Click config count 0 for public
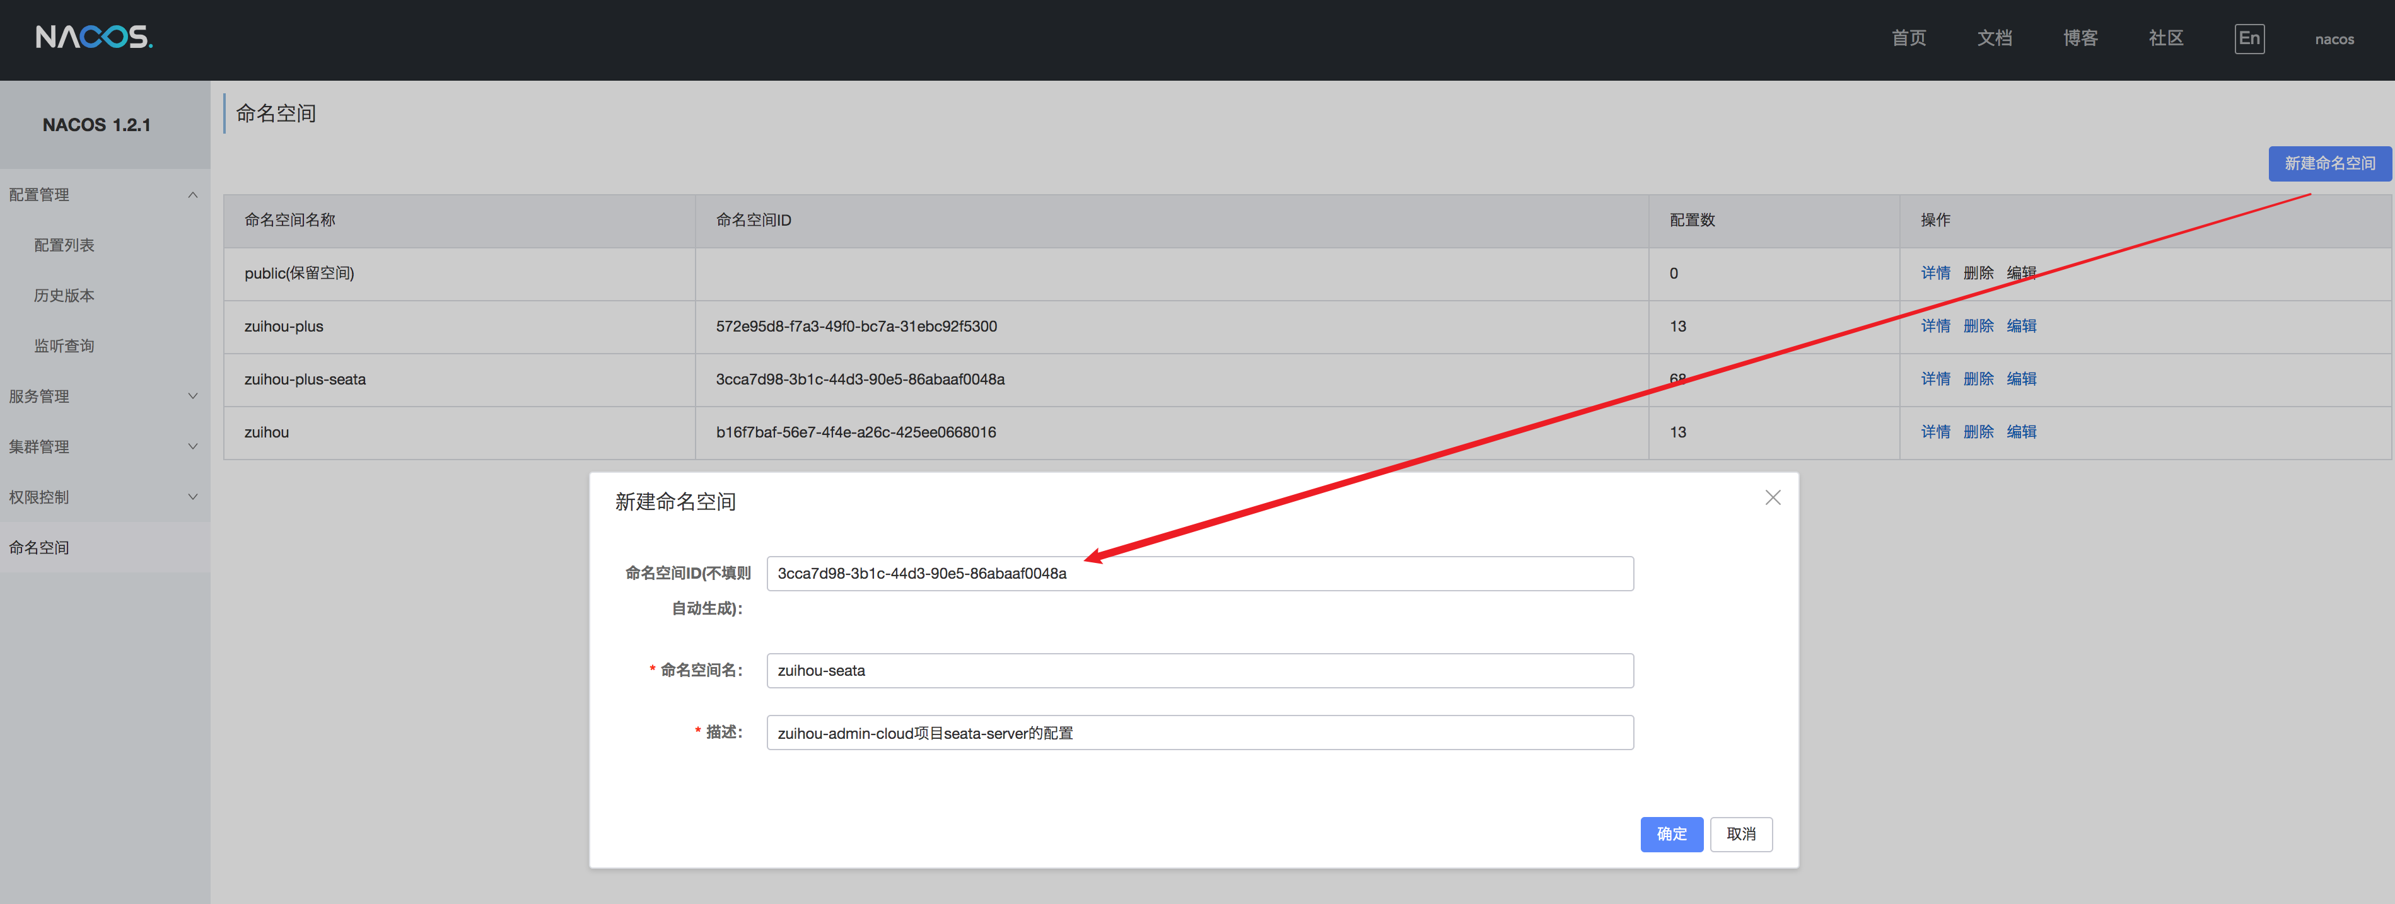This screenshot has width=2395, height=904. point(1674,273)
